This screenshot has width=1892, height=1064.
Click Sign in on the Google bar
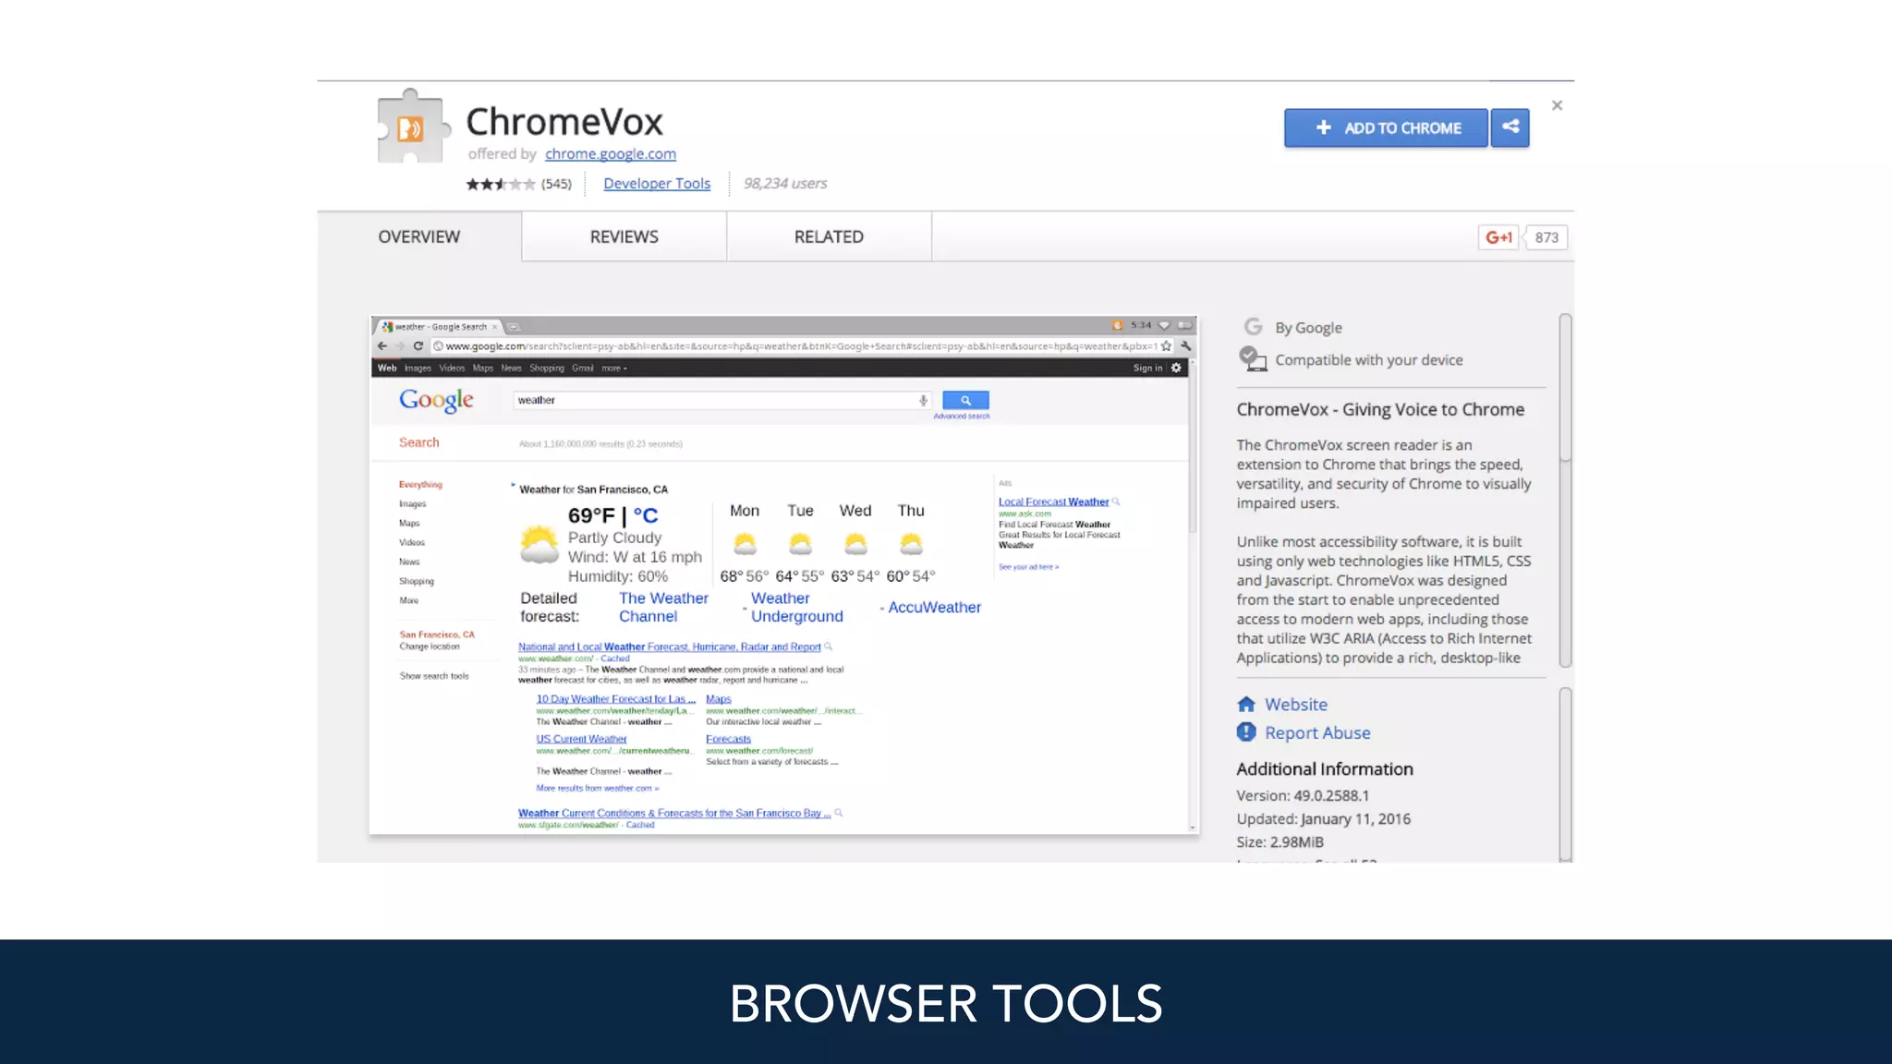(1147, 368)
